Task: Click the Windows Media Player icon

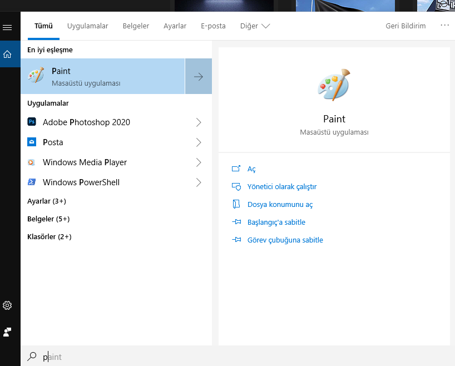Action: 32,162
